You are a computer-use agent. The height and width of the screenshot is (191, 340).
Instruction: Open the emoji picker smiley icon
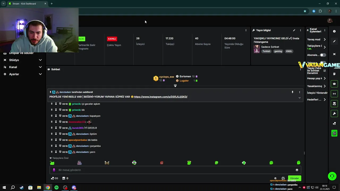[297, 170]
